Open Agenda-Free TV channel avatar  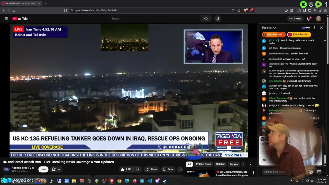[6, 169]
